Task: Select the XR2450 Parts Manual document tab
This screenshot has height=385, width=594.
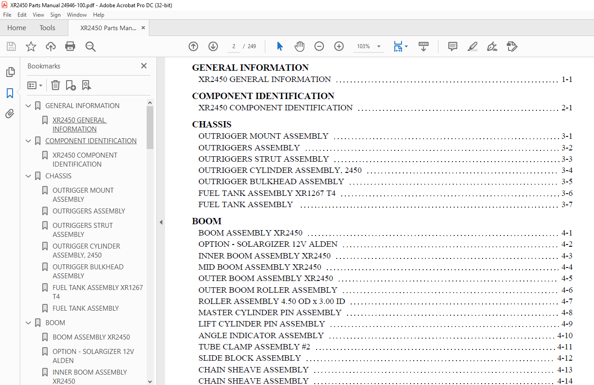Action: tap(108, 28)
